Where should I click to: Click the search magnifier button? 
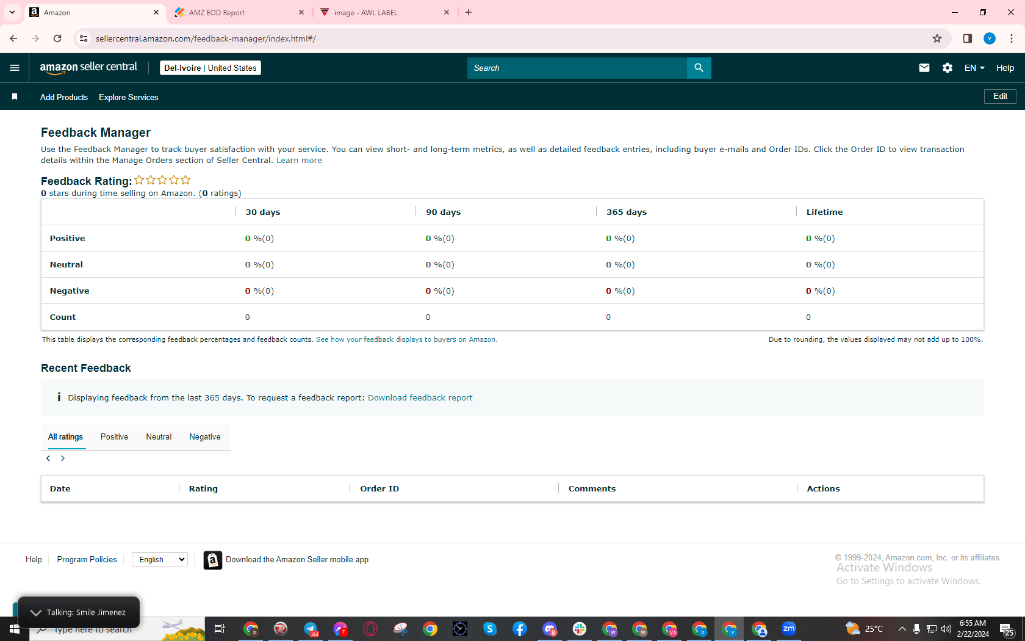(699, 68)
